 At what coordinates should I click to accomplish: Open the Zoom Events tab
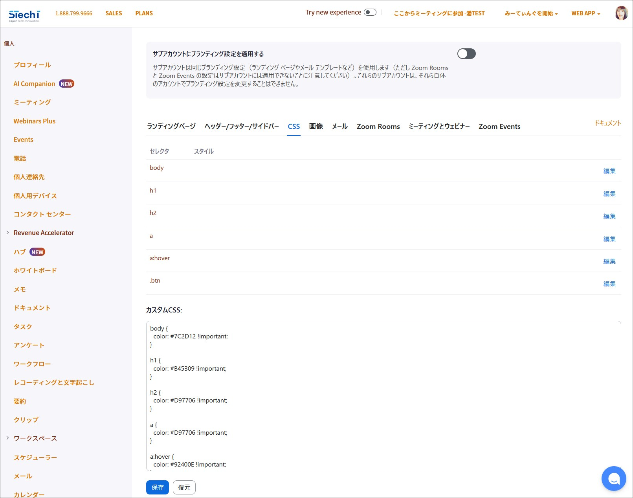pyautogui.click(x=499, y=126)
